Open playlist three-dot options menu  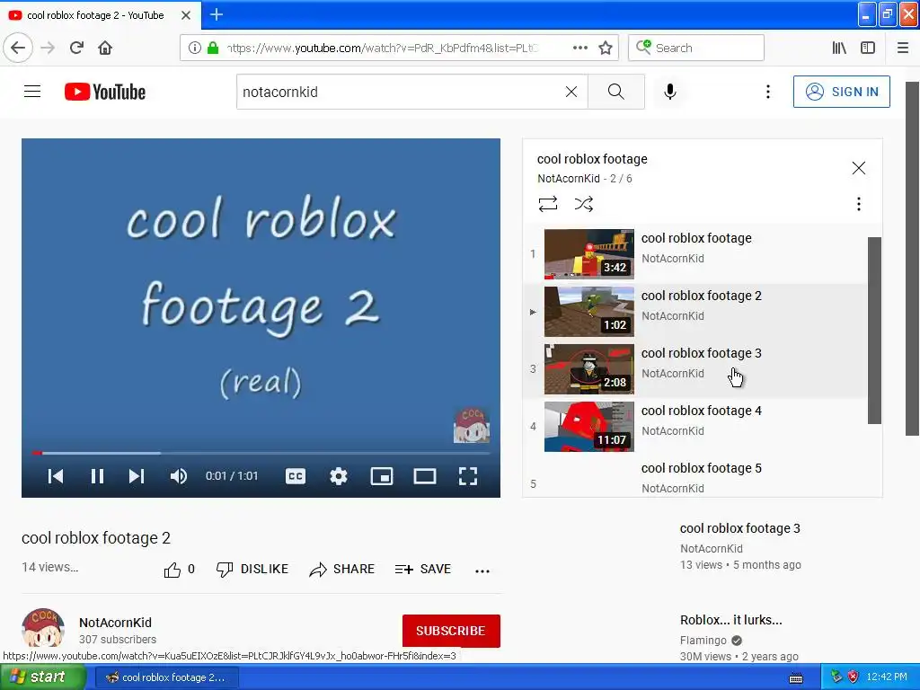tap(858, 204)
